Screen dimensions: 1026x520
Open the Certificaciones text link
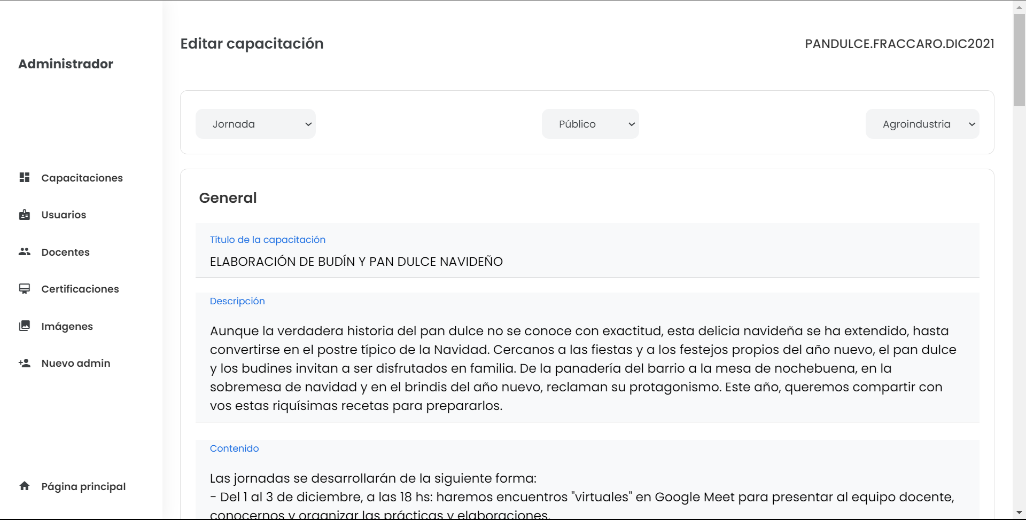[x=80, y=289]
